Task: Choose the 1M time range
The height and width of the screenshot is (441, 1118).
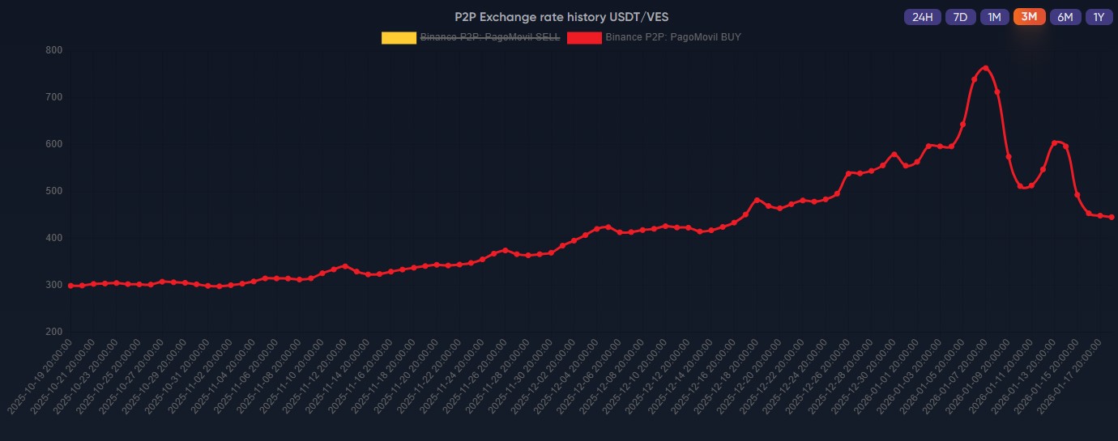Action: click(x=994, y=17)
